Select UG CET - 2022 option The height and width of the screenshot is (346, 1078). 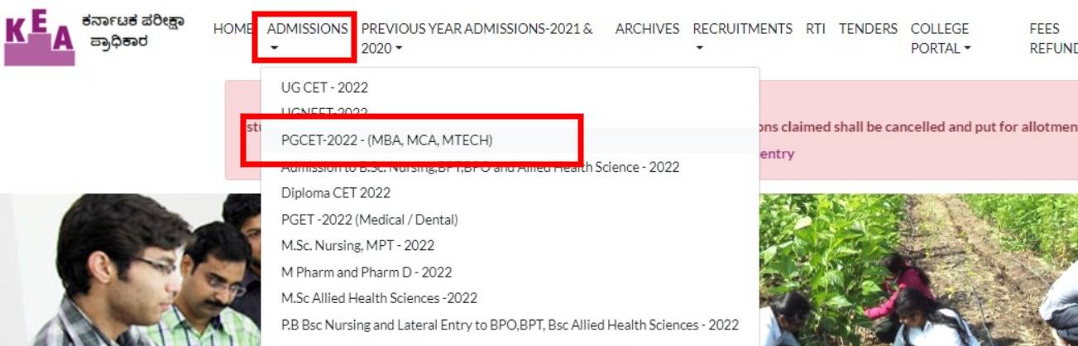pos(324,88)
